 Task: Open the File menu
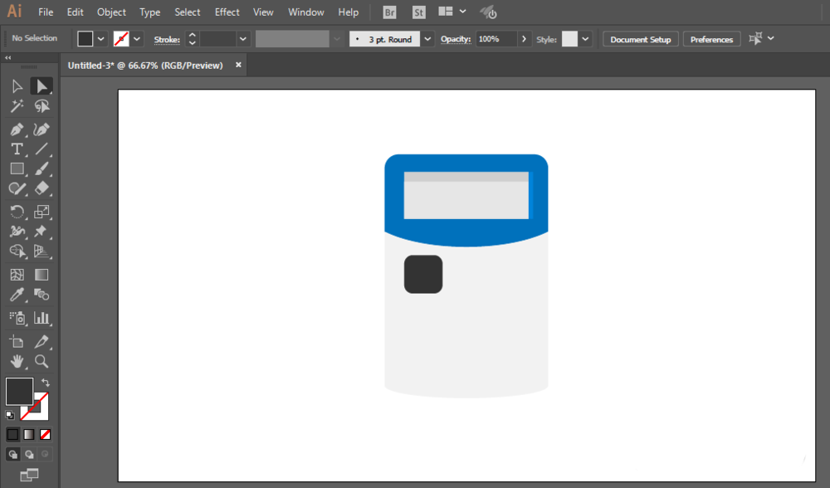tap(46, 12)
